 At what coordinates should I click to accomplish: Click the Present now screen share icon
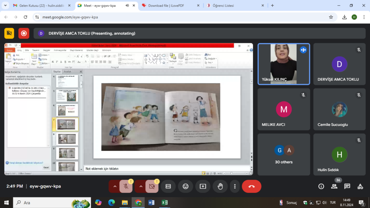[x=203, y=186]
